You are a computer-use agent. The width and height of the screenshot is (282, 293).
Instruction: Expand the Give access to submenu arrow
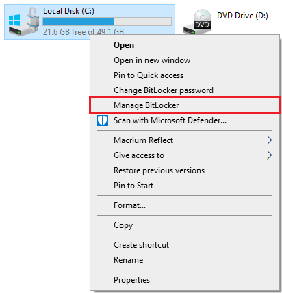point(269,155)
